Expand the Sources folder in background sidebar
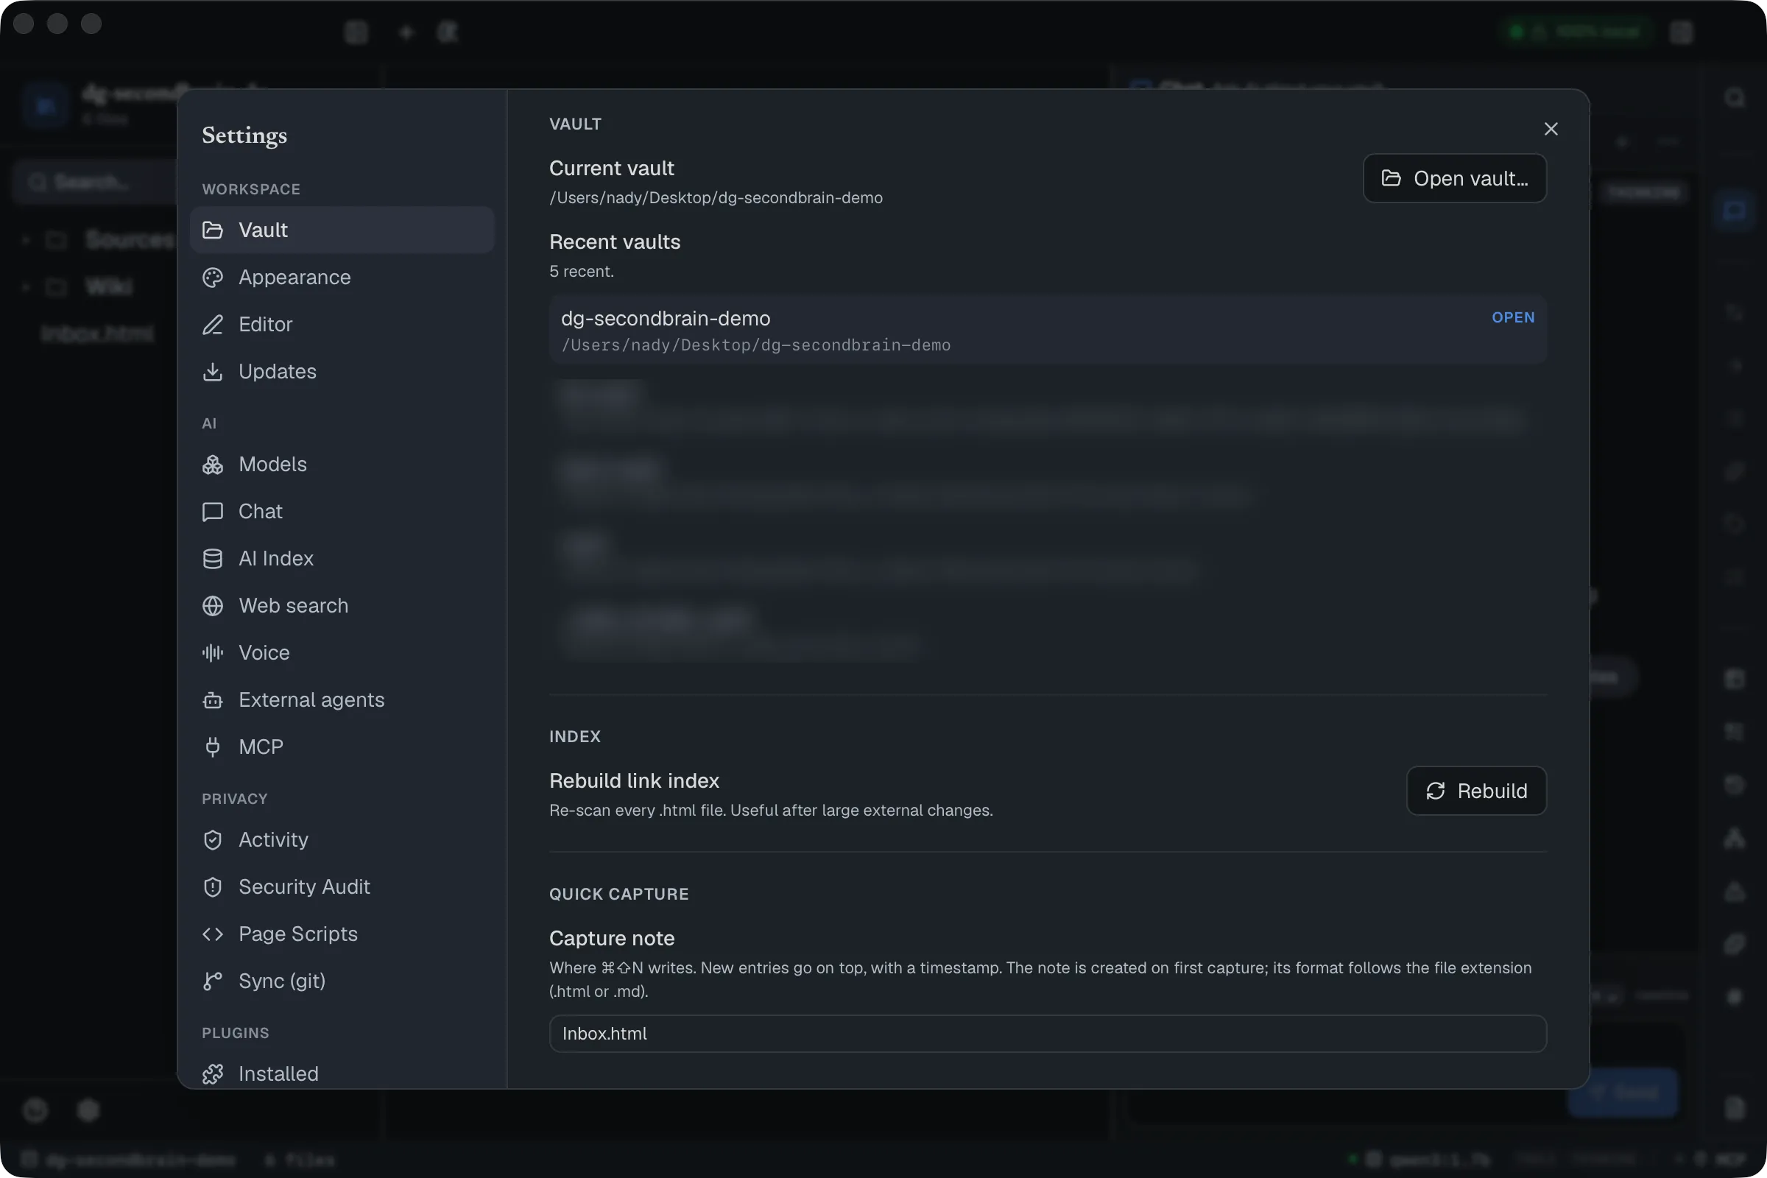 point(26,240)
